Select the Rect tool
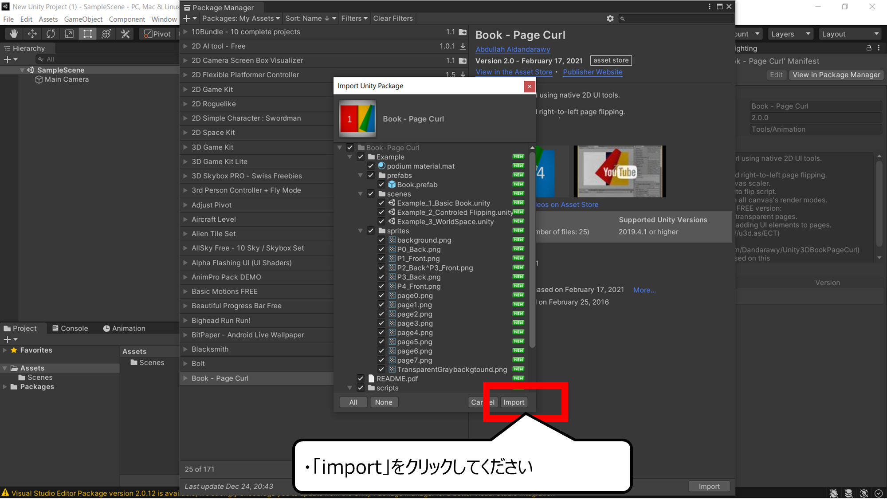Viewport: 887px width, 499px height. (x=88, y=34)
